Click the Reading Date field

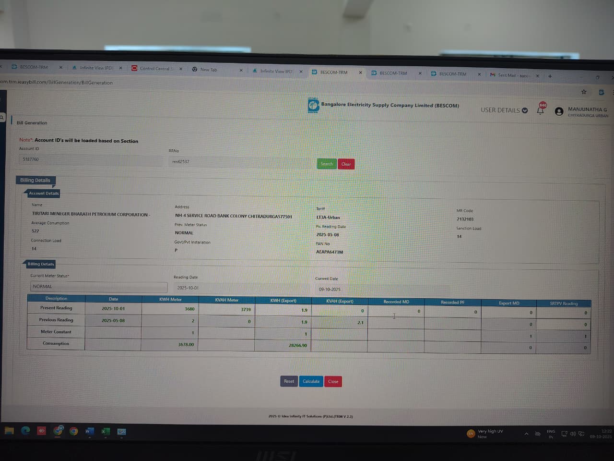241,288
